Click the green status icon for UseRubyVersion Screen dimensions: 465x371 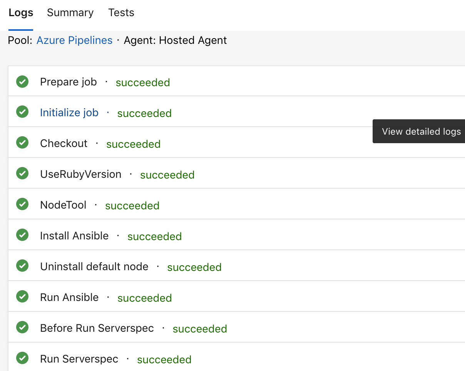coord(22,174)
